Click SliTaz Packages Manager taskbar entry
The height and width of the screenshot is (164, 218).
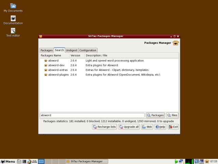tap(87, 162)
